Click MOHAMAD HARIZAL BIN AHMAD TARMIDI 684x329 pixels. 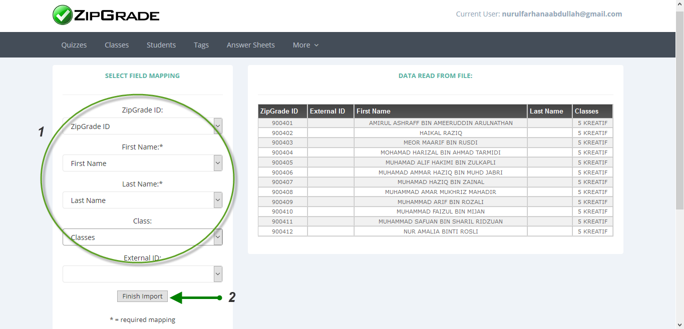click(441, 152)
